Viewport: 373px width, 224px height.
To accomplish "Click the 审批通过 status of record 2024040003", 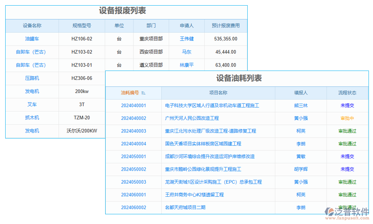I will coord(347,131).
